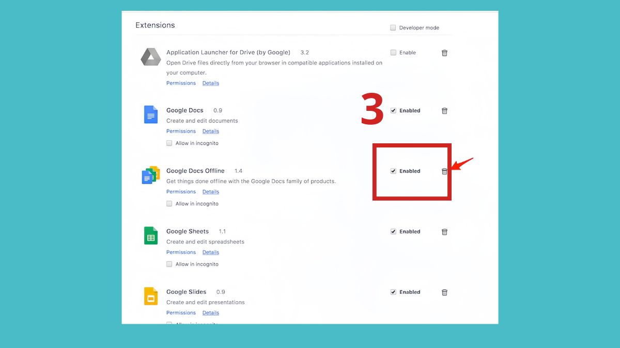Screen dimensions: 620x348
Task: Remove Google Slides via trash icon
Action: (x=444, y=292)
